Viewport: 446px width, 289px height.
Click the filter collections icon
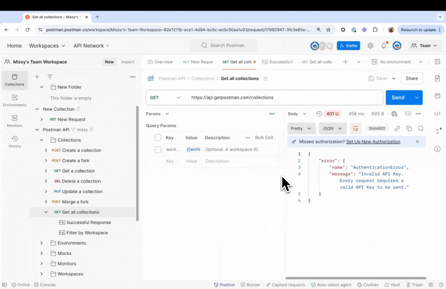[x=50, y=77]
